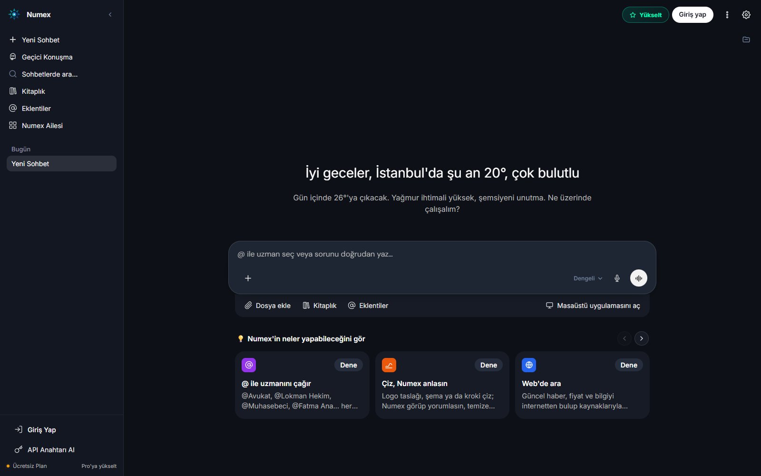
Task: Click Giriş Yap in sidebar footer
Action: coord(61,430)
